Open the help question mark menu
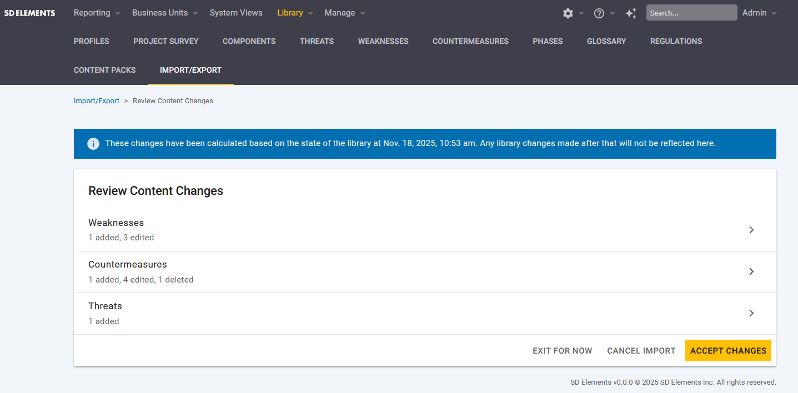Viewport: 798px width, 393px height. [x=599, y=13]
